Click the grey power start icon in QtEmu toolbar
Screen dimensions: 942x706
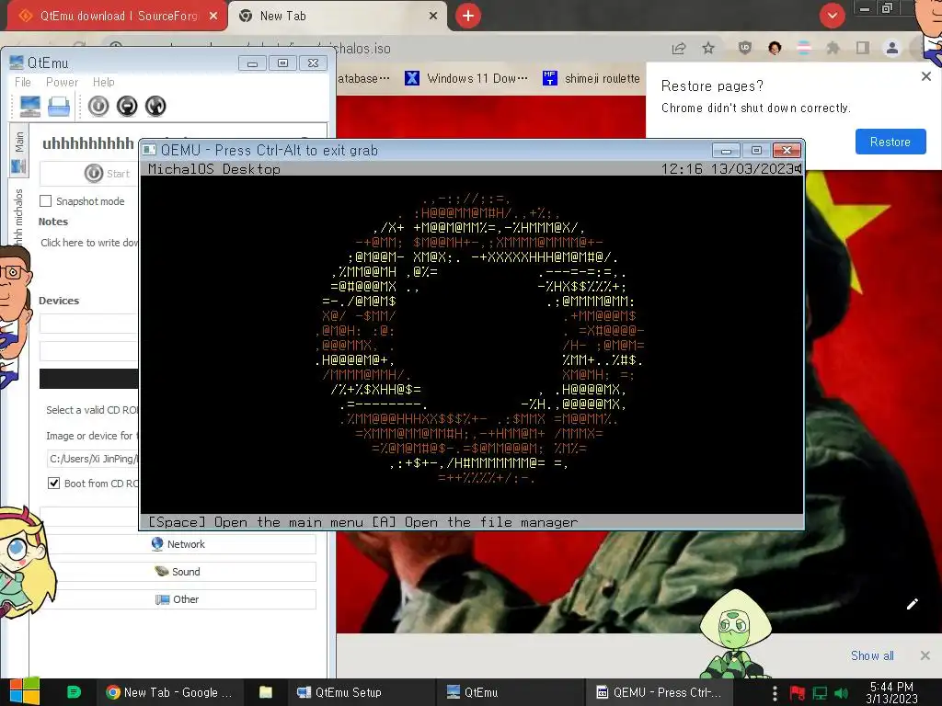tap(98, 107)
